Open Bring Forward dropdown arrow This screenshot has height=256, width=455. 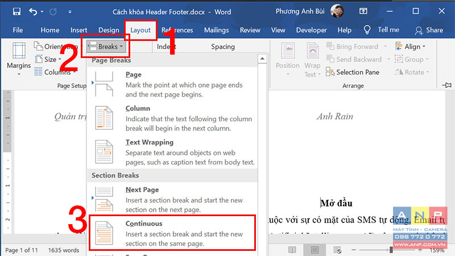pyautogui.click(x=386, y=47)
